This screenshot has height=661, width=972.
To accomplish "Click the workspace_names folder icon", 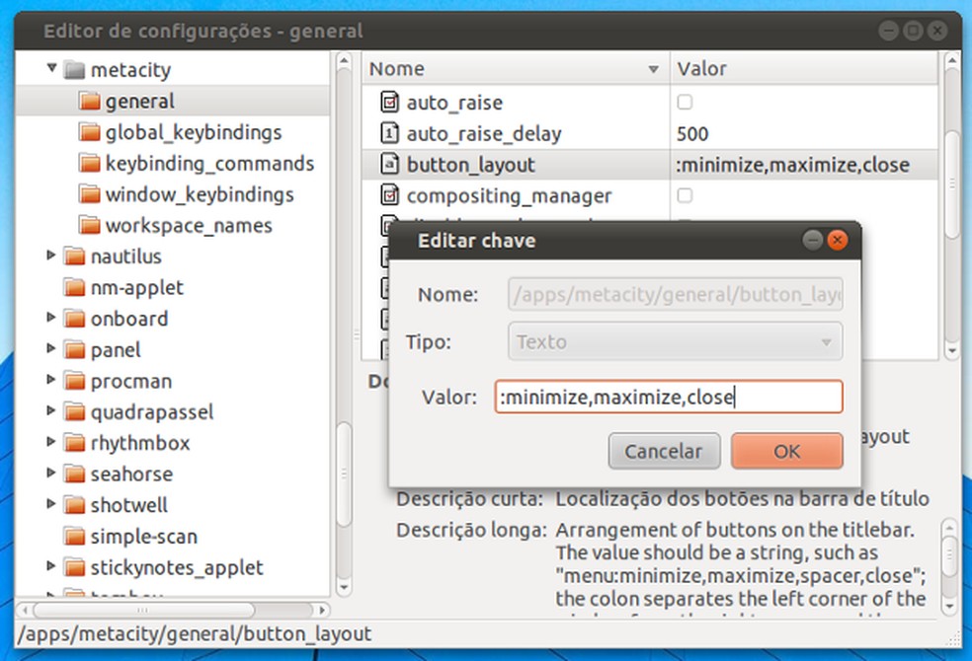I will pos(89,225).
